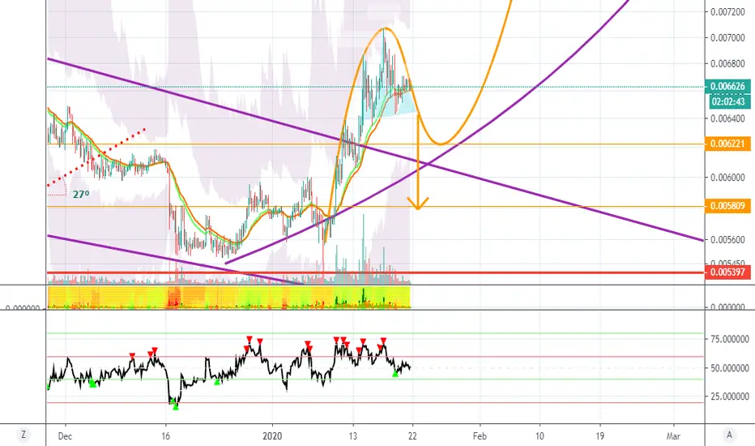Click the 0.006400 price axis value
The width and height of the screenshot is (755, 446).
[727, 118]
